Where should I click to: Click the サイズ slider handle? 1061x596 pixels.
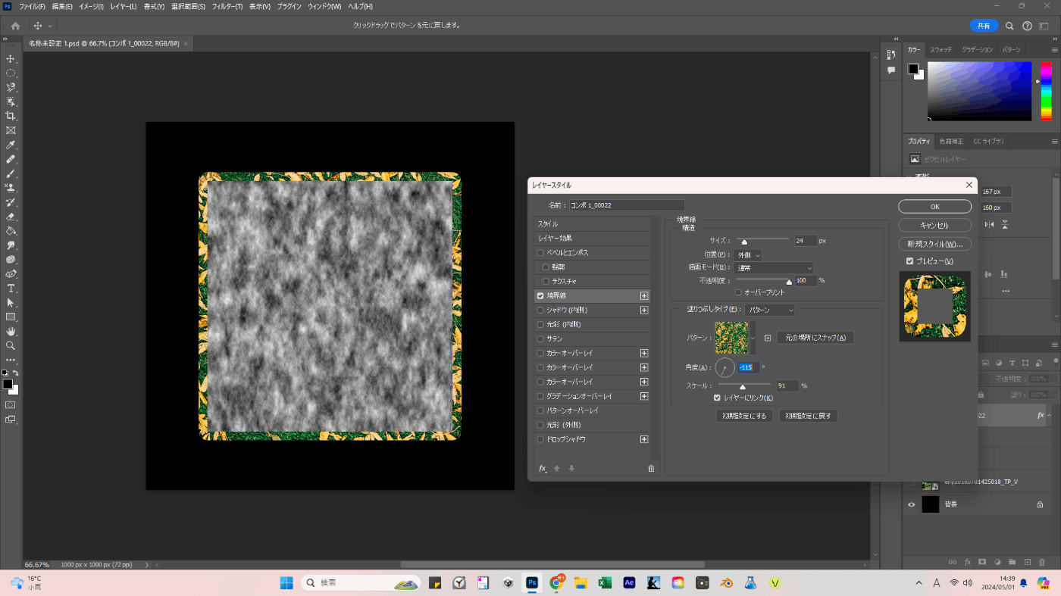tap(744, 243)
